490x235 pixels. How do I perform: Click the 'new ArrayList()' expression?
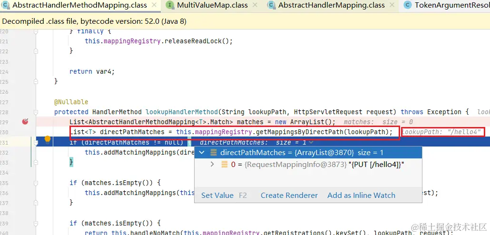[x=305, y=122]
